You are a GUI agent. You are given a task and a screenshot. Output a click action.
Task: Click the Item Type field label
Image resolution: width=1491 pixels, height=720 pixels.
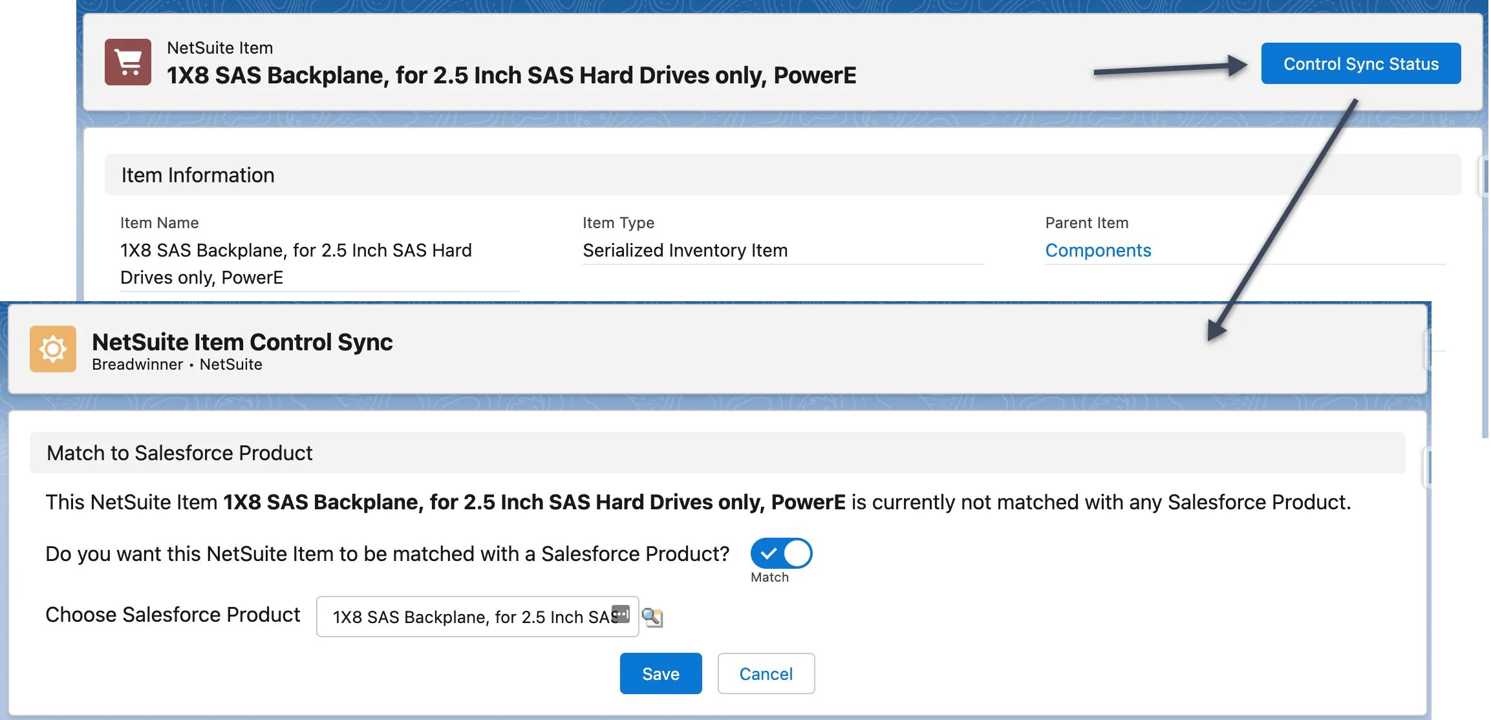click(x=618, y=222)
